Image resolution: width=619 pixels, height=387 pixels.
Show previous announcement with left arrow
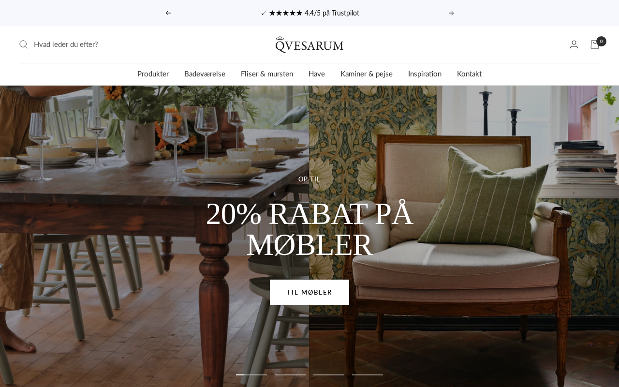click(168, 13)
